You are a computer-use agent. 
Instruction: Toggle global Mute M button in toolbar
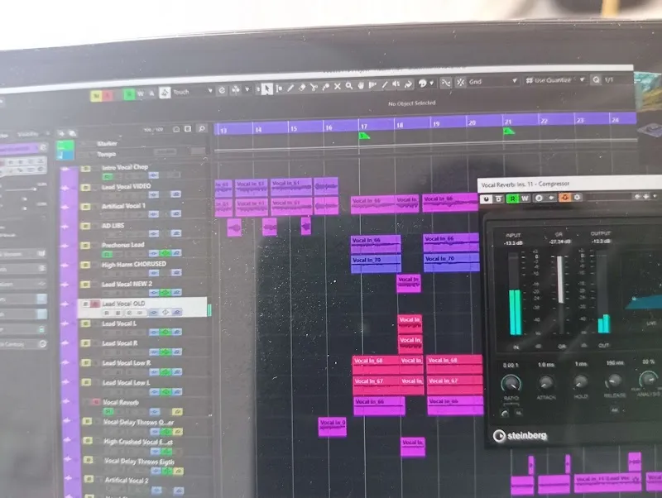[96, 96]
